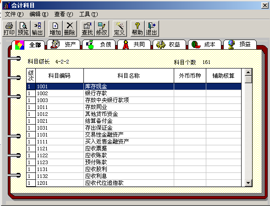Switch to the 损益 tab
The width and height of the screenshot is (270, 206).
[x=240, y=45]
